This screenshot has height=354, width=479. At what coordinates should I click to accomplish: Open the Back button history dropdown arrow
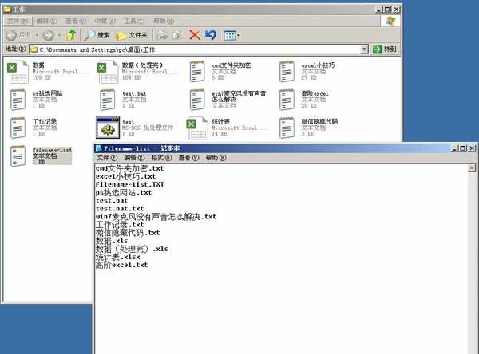37,35
